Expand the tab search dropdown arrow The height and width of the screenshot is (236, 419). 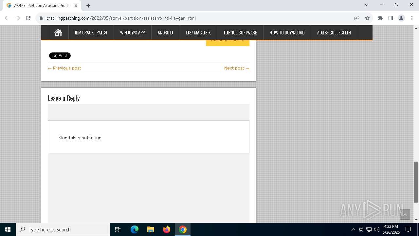point(366,5)
